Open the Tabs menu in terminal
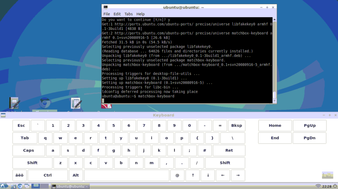 pos(128,14)
